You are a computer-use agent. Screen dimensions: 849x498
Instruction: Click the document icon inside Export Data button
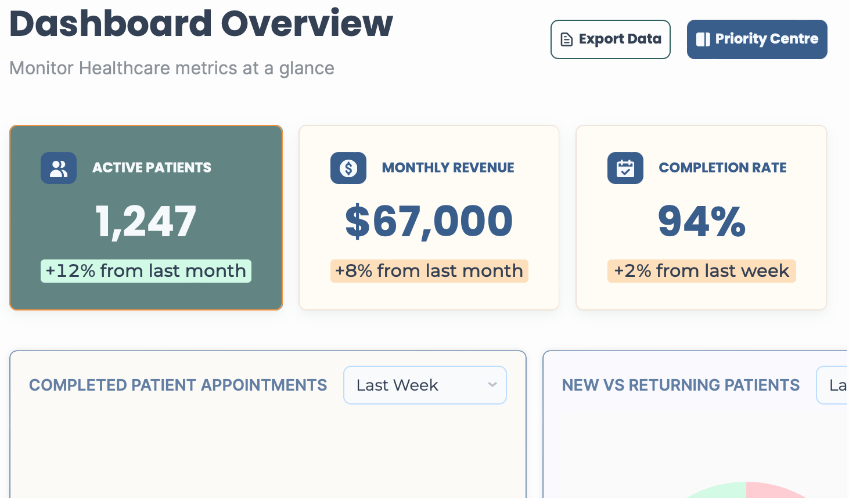point(566,39)
